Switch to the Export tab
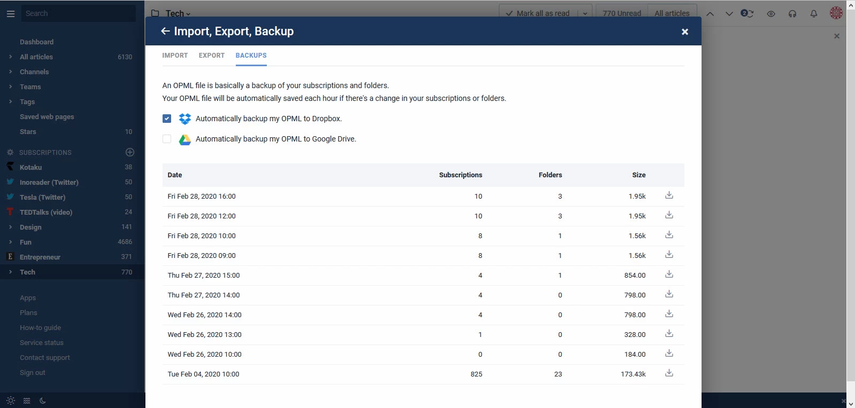 pyautogui.click(x=211, y=56)
